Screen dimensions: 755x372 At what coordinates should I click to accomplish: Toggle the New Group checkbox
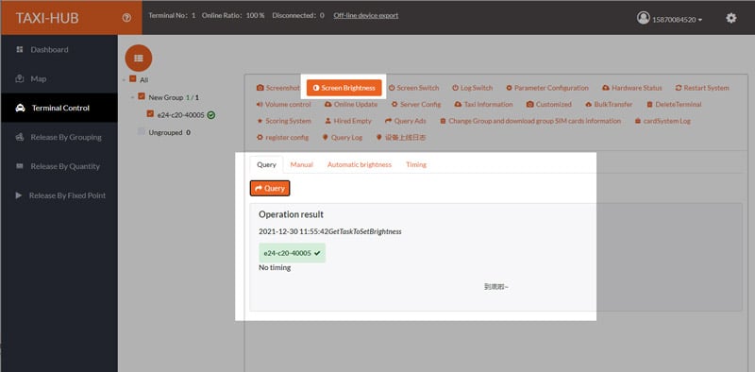click(141, 96)
